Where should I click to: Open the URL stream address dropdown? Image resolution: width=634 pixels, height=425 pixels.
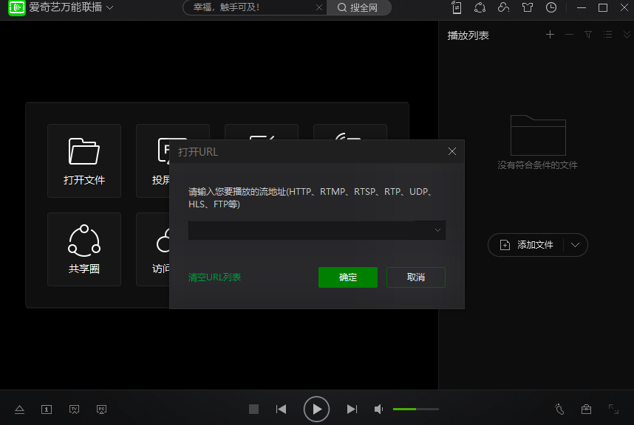pos(440,229)
